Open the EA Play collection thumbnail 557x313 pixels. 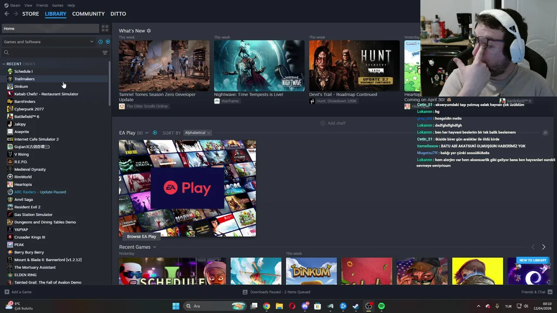click(188, 188)
